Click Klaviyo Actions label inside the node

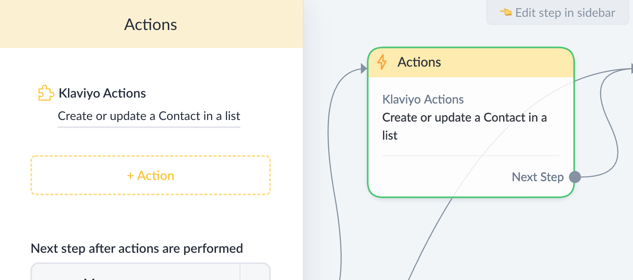pyautogui.click(x=423, y=99)
